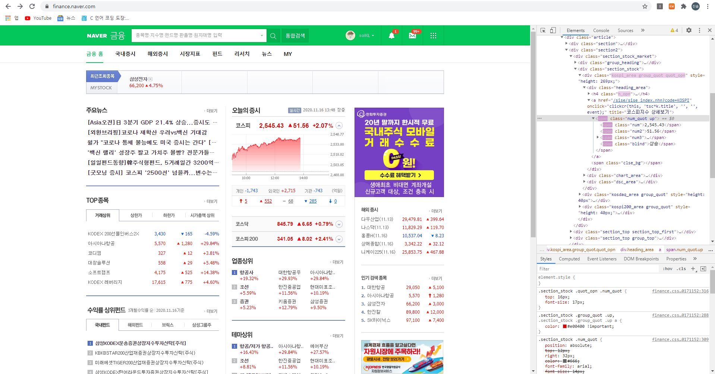The width and height of the screenshot is (715, 374).
Task: Close the DevTools panel
Action: (x=710, y=31)
